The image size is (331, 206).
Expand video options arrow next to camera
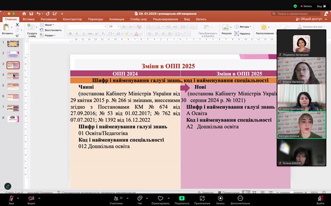pyautogui.click(x=39, y=198)
